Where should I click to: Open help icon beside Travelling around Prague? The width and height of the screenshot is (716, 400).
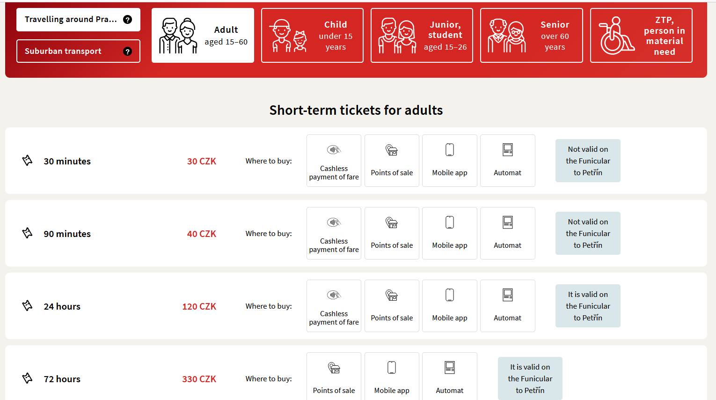(127, 20)
